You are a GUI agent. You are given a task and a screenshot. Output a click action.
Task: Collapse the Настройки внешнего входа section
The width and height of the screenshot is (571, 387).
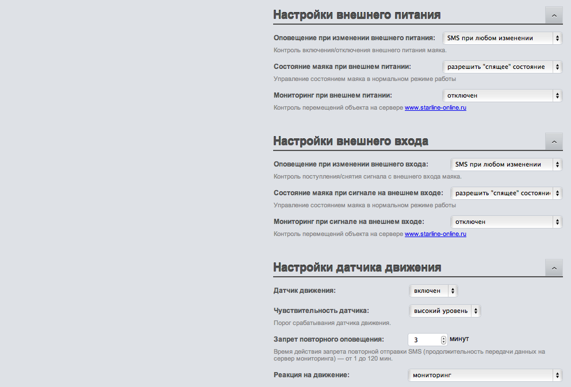click(x=554, y=141)
